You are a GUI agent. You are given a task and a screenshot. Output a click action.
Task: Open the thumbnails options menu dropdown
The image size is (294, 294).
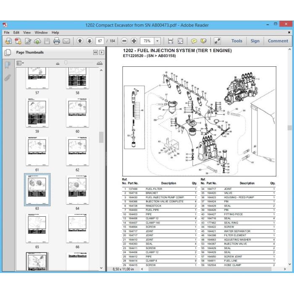(x=20, y=63)
